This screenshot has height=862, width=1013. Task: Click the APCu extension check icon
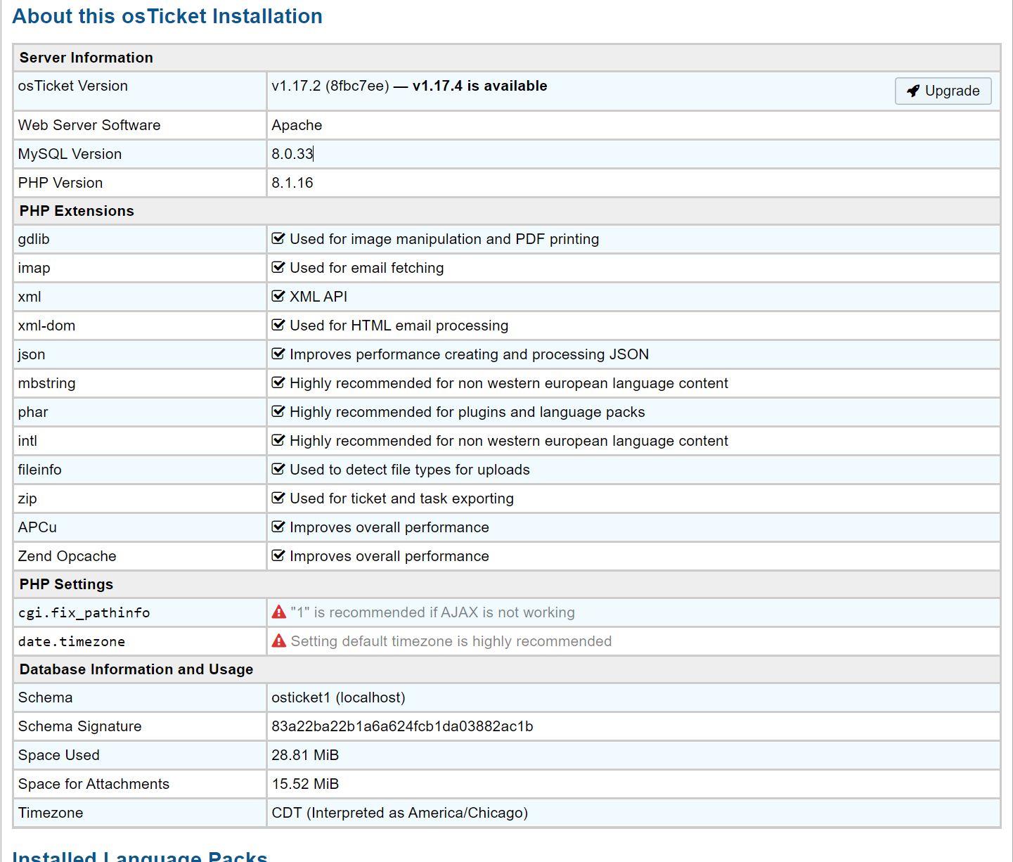278,527
